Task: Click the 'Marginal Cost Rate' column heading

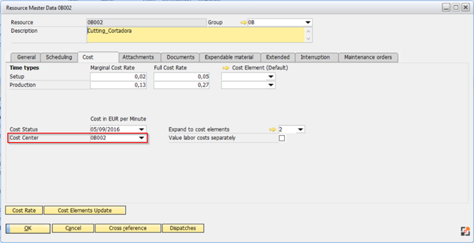Action: (112, 68)
